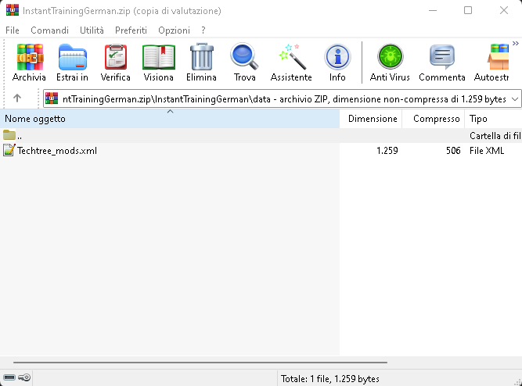Screen dimensions: 522x386
Task: Click the Totale status bar text
Action: coord(330,379)
